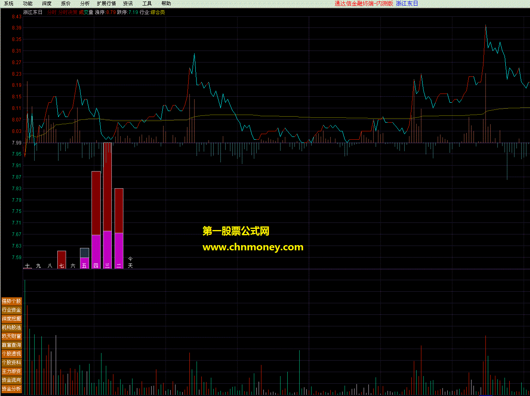
Task: Click the 行业:综合类 industry label
Action: pos(152,12)
